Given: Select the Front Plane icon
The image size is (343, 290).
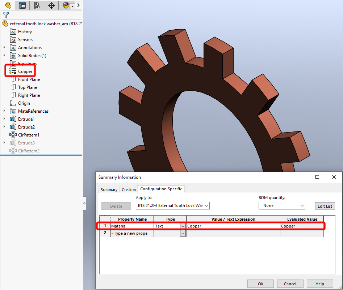Looking at the screenshot, I should [13, 79].
